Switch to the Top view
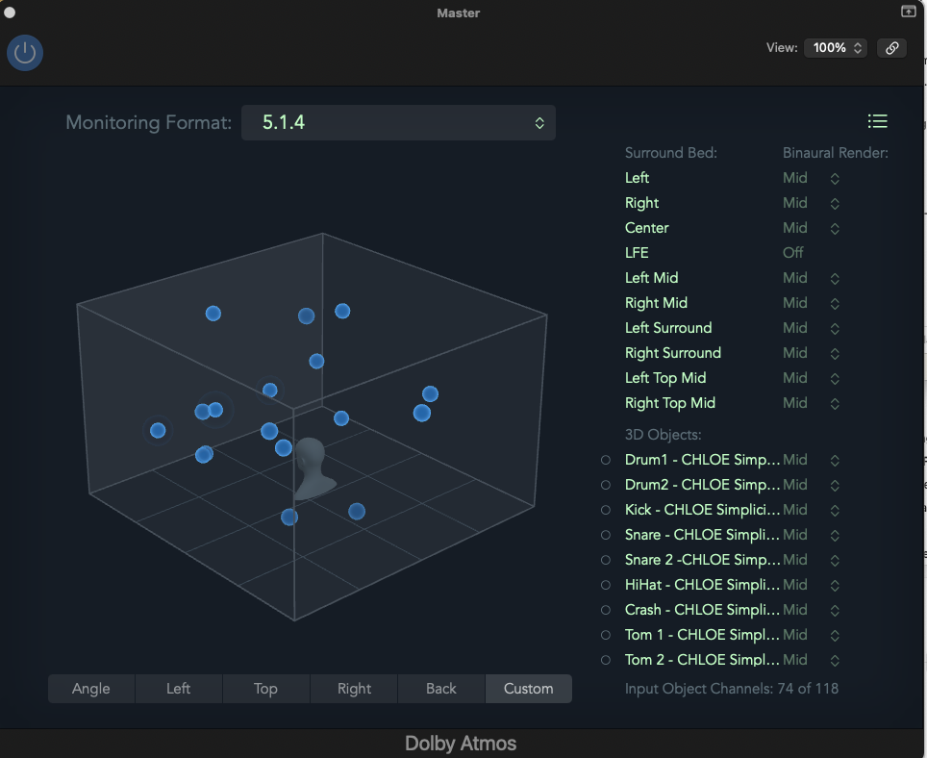 (x=265, y=688)
